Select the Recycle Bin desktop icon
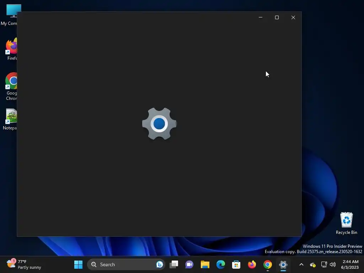This screenshot has width=364, height=273. click(346, 223)
